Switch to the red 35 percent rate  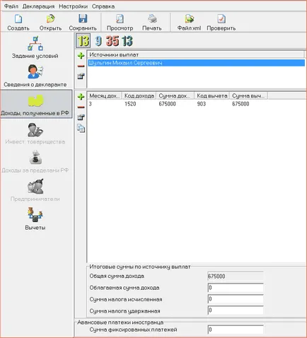112,41
